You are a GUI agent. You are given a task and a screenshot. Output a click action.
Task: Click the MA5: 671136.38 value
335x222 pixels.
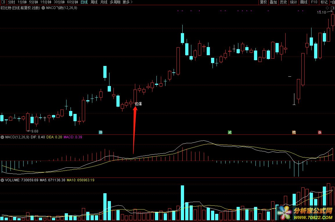click(53, 180)
